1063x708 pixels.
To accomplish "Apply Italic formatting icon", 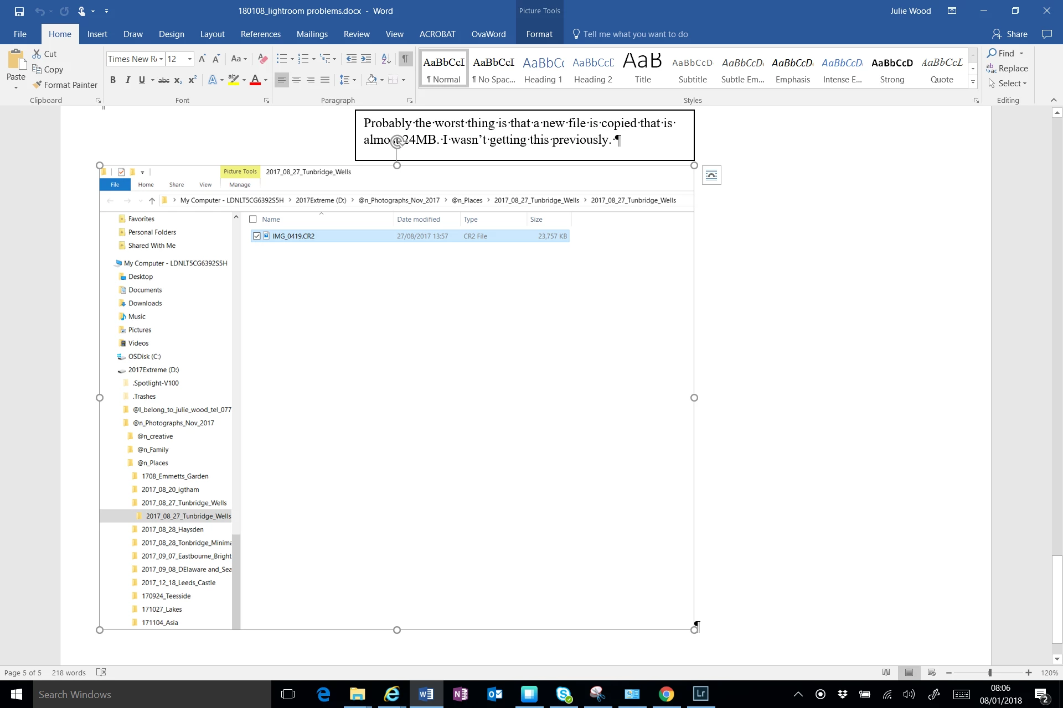I will pyautogui.click(x=127, y=80).
